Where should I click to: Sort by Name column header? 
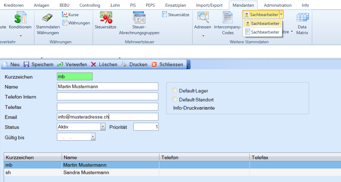pos(111,157)
